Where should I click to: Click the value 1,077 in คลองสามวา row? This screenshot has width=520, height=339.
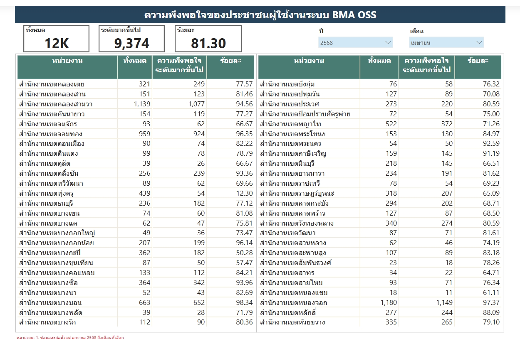pos(196,104)
